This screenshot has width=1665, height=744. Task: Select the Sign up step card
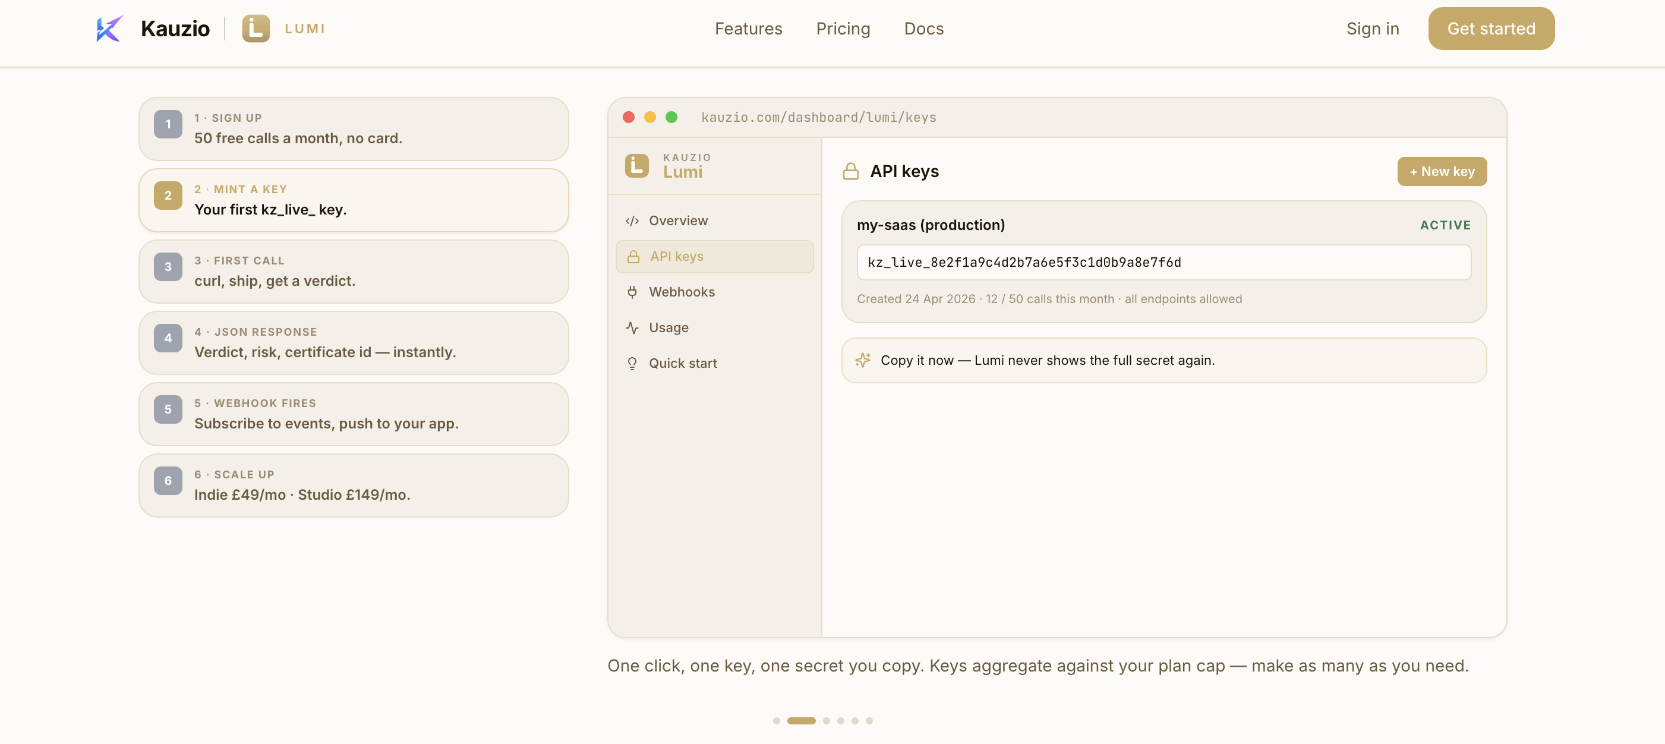point(354,128)
